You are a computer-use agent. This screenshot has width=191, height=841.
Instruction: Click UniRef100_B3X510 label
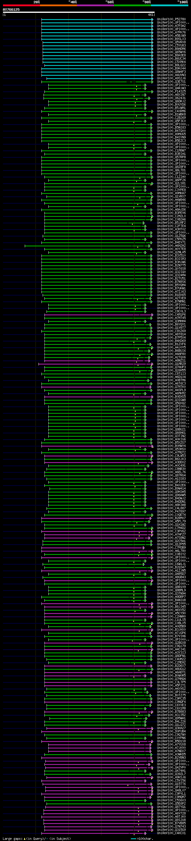tap(171, 256)
